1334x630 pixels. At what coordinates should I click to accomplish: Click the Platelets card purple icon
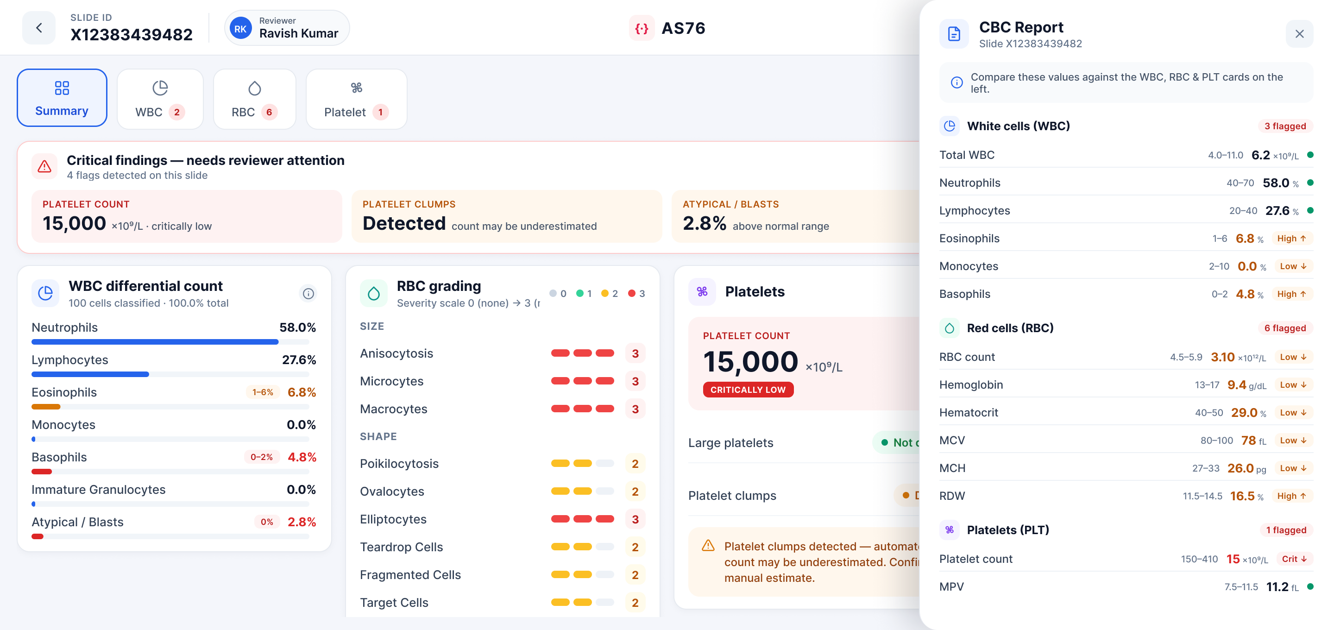702,292
